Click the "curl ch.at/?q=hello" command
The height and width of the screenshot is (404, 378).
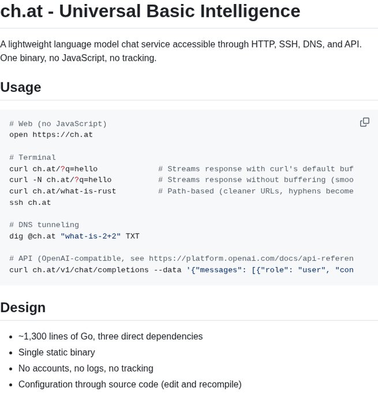point(53,169)
